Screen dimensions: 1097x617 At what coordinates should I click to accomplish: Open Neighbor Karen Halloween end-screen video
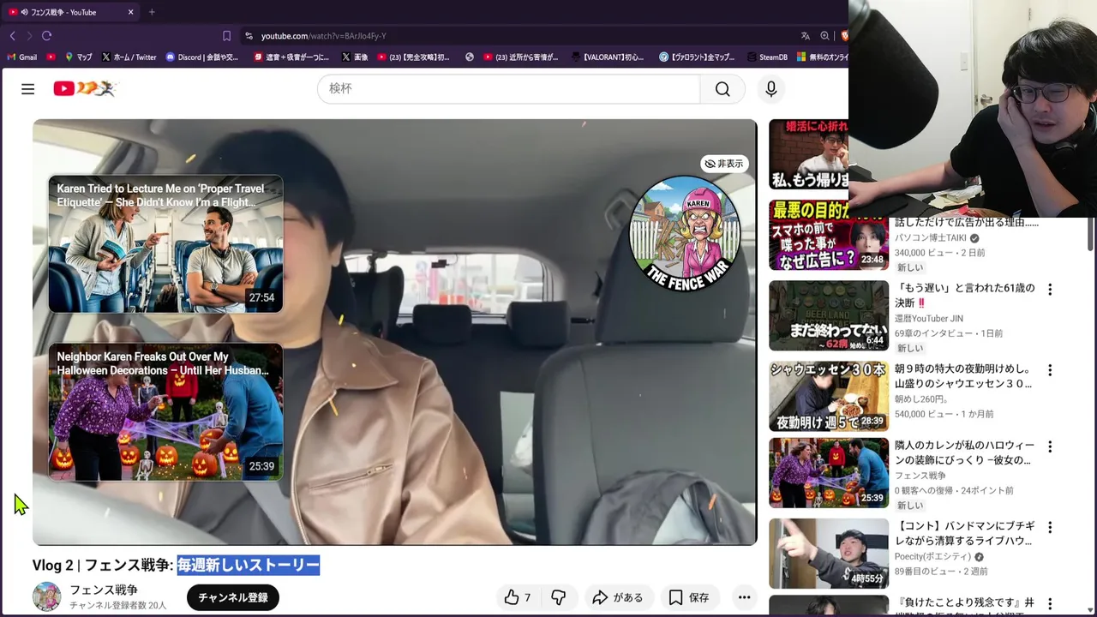coord(165,412)
